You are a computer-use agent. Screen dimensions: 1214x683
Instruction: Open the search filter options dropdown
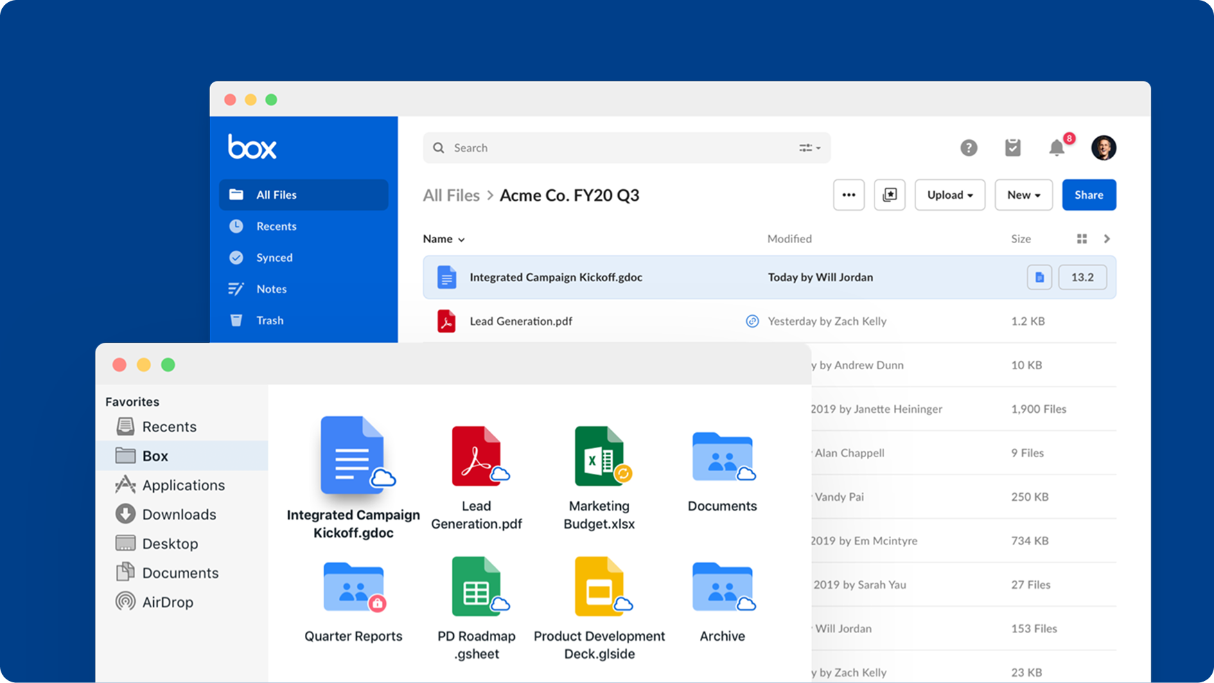809,148
